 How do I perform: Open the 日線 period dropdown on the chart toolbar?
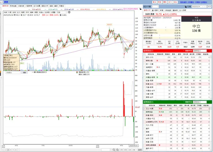[62, 12]
